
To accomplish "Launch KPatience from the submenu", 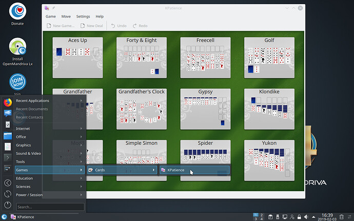I will [194, 170].
